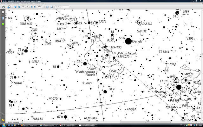Click the Cr 419 cluster label
Screen dimensions: 203x127
point(186,74)
